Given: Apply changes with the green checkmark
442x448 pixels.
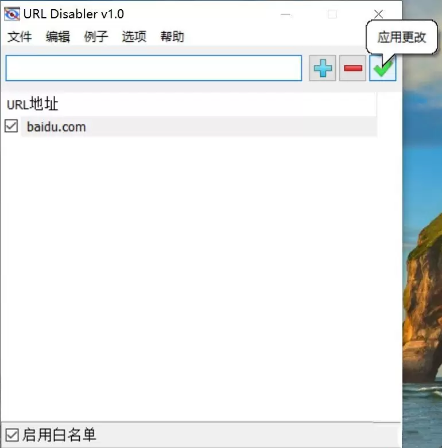Looking at the screenshot, I should click(383, 68).
